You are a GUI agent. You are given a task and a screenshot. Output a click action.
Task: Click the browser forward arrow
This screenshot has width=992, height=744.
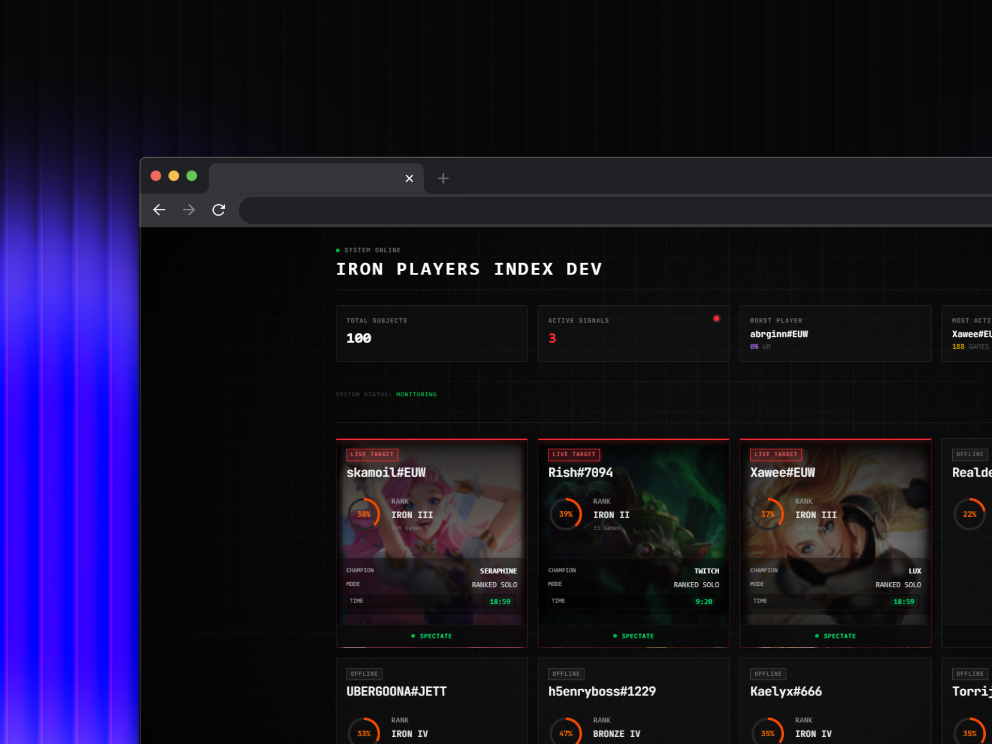189,210
